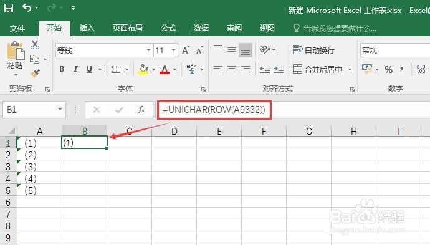Click 合并后居中 merge and center

coord(317,69)
